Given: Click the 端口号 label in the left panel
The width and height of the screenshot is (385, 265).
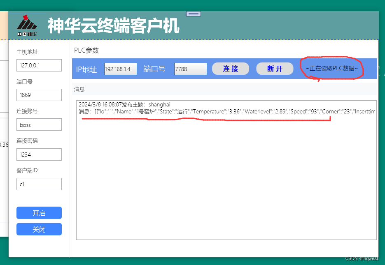Looking at the screenshot, I should (24, 82).
